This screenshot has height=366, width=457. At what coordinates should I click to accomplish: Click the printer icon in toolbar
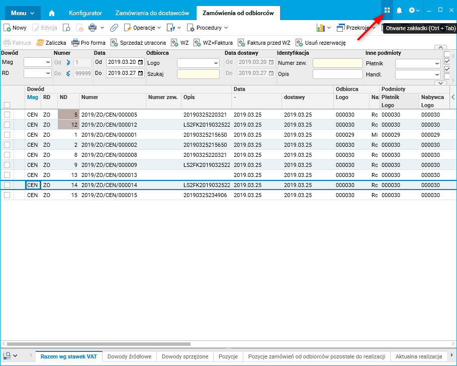pos(93,28)
